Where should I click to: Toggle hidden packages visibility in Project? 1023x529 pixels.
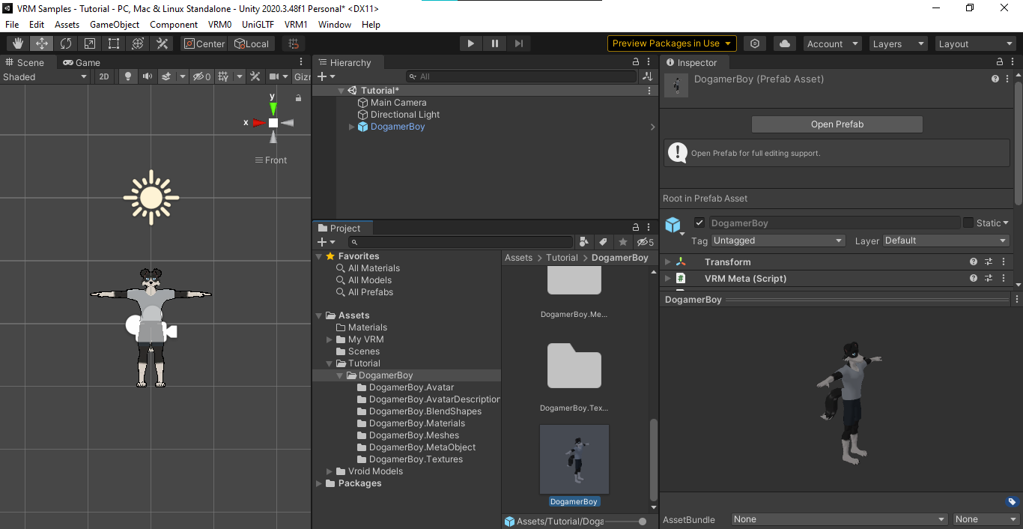(645, 242)
